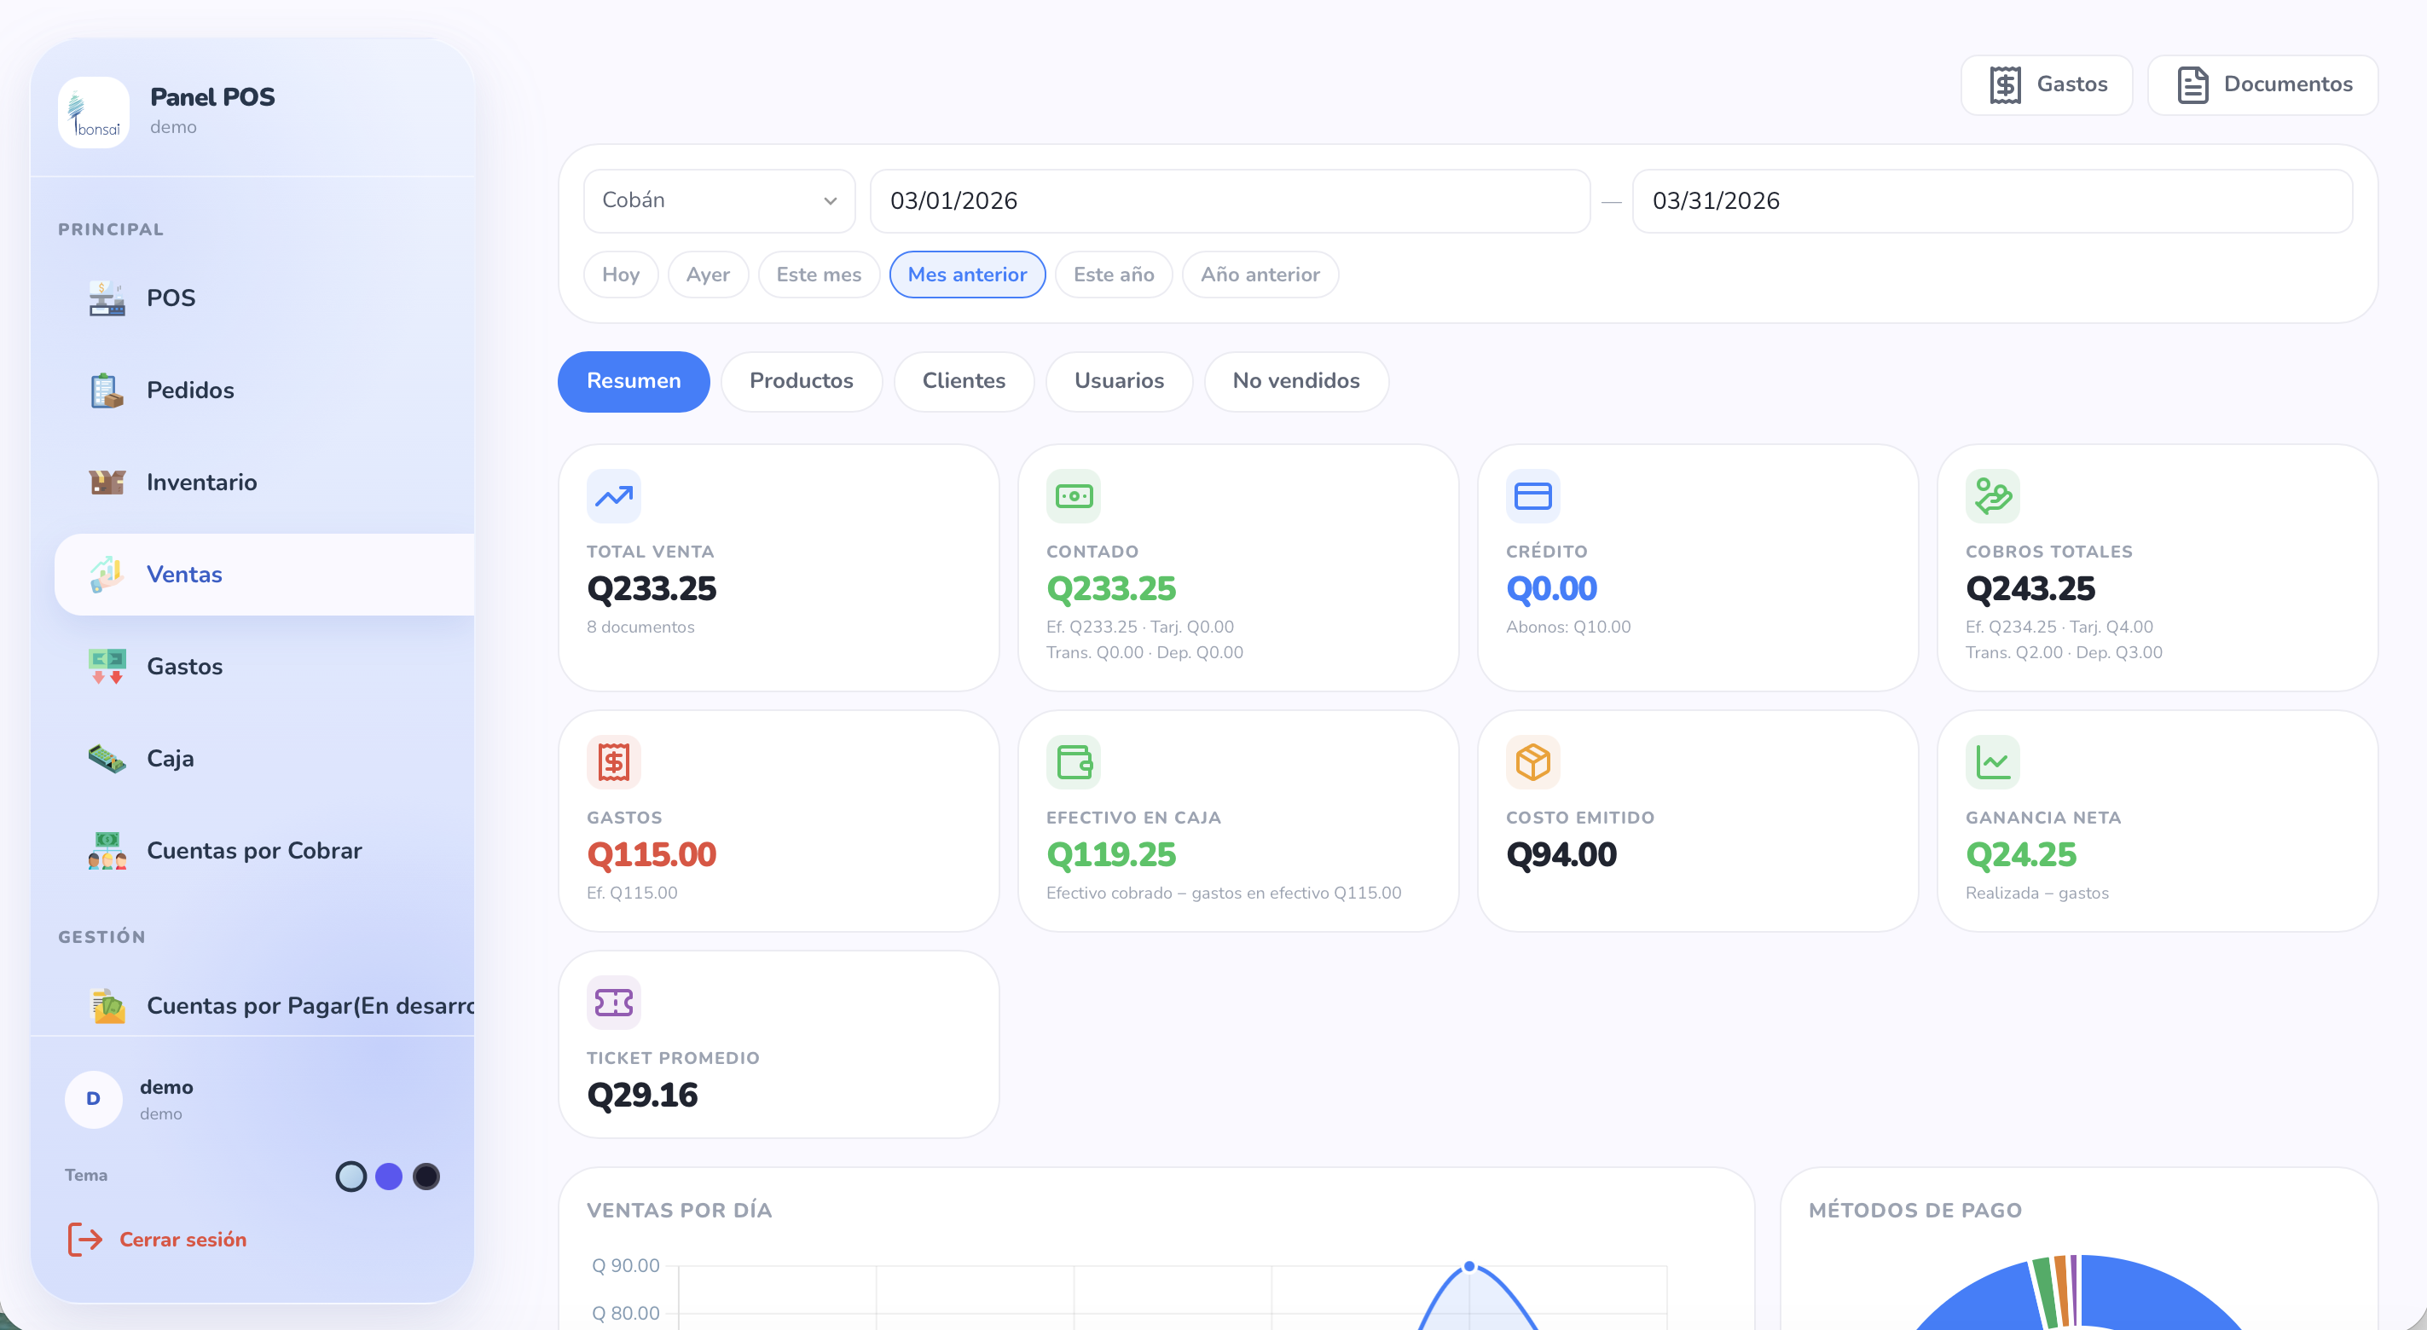The height and width of the screenshot is (1330, 2427).
Task: Click the Gastos button at top right
Action: coord(2047,84)
